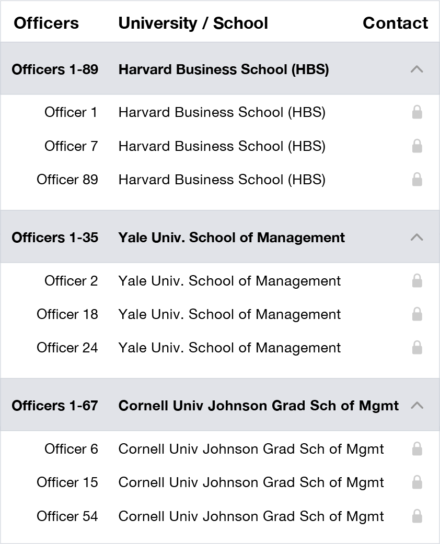Screen dimensions: 440x544
Task: Collapse the Cornell Univ Johnson group chevron
Action: [x=416, y=405]
